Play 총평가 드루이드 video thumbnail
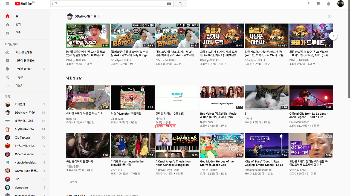This screenshot has width=350, height=196. tap(311, 36)
